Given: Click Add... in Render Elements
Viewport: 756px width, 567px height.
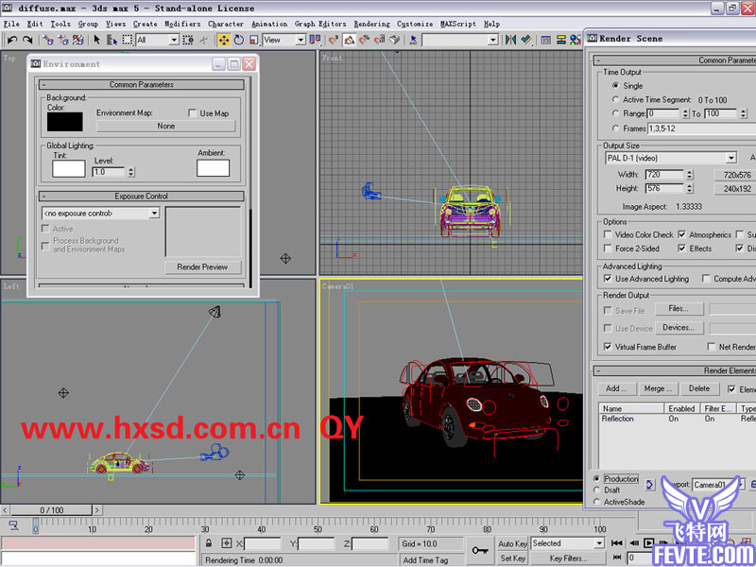Looking at the screenshot, I should click(x=616, y=388).
